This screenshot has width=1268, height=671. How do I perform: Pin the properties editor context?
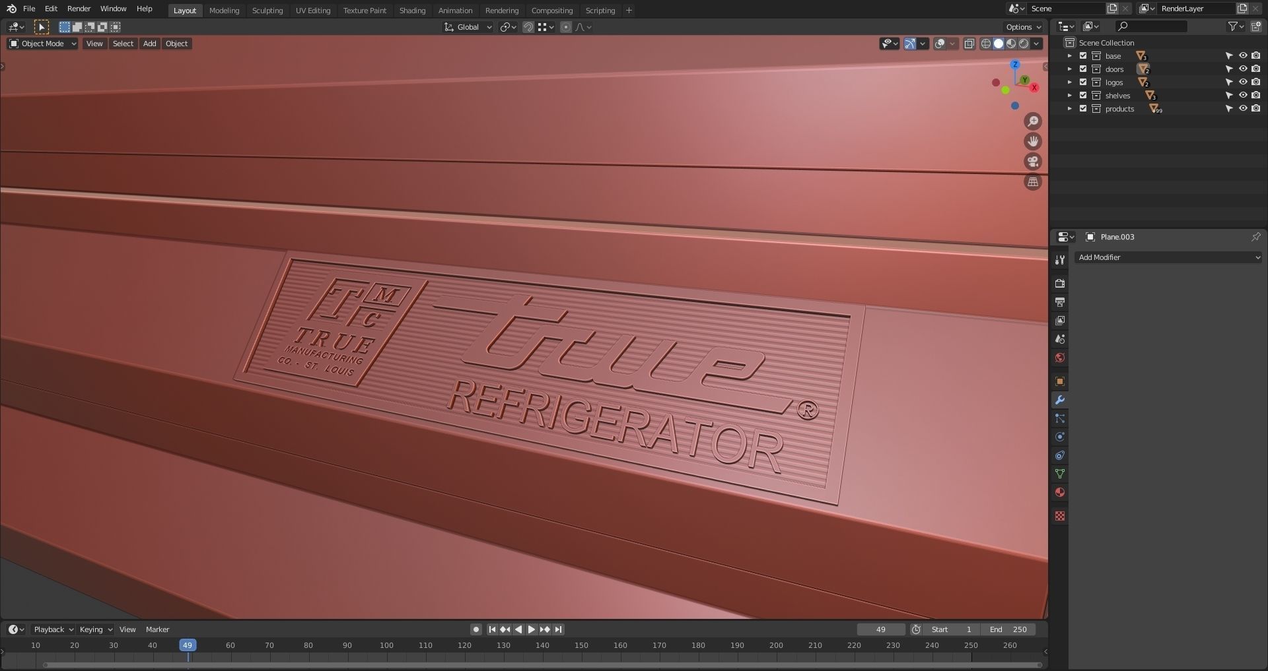click(x=1255, y=237)
